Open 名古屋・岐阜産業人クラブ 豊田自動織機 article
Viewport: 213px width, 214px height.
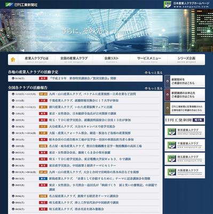96,146
